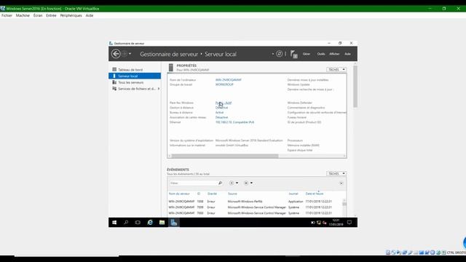Screen dimensions: 466x262
Task: Click the VirtualBox optical disk status icon
Action: pyautogui.click(x=393, y=253)
